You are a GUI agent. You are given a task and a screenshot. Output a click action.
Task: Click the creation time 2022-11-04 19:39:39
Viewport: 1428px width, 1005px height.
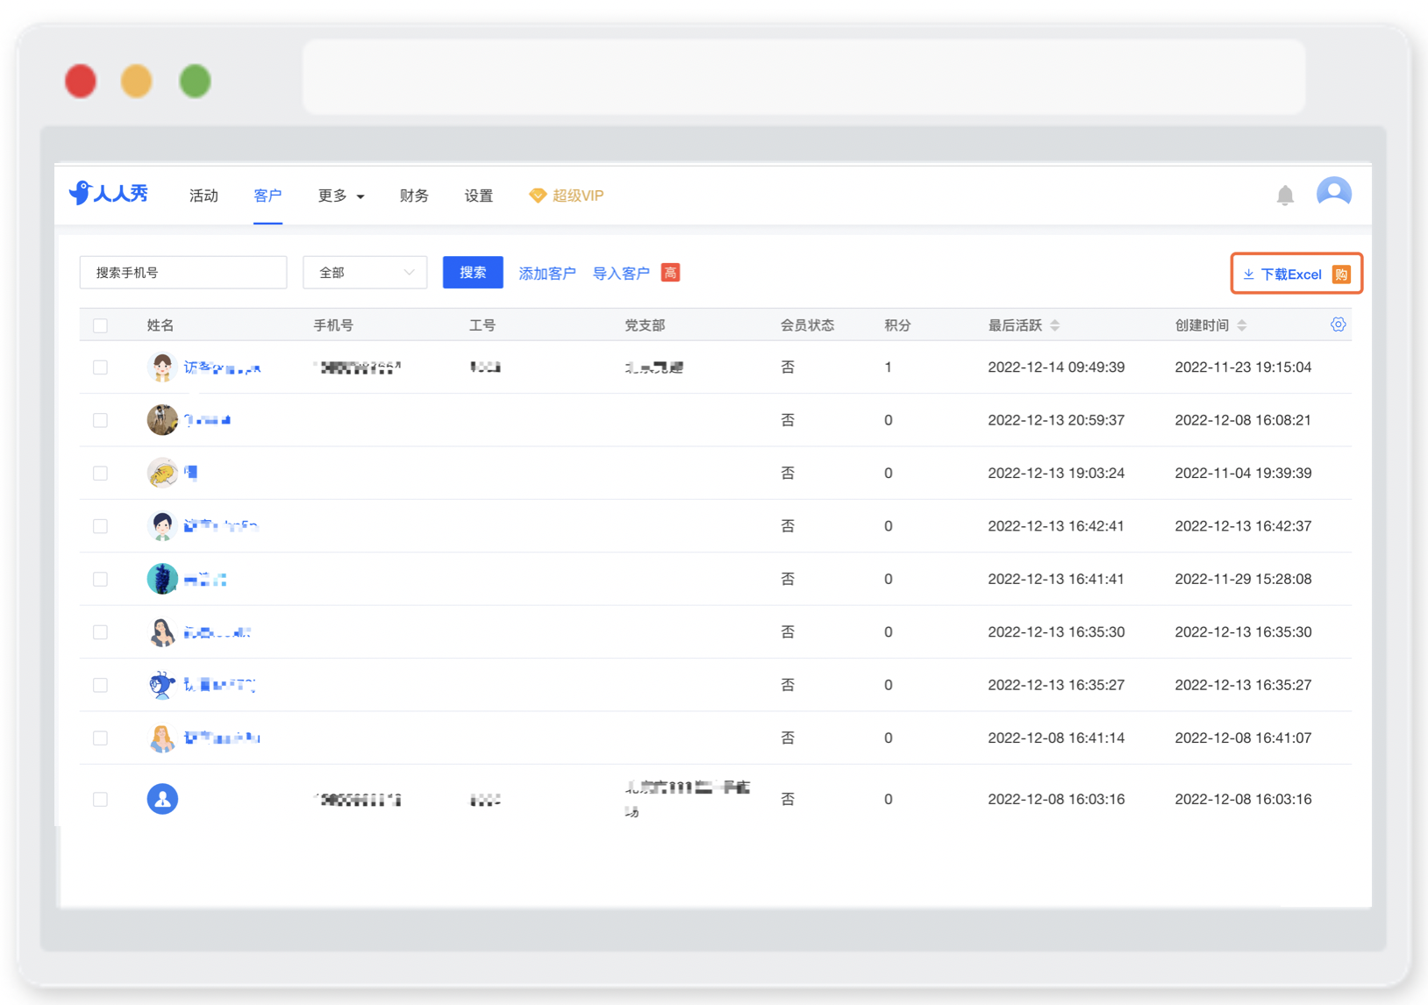tap(1243, 473)
